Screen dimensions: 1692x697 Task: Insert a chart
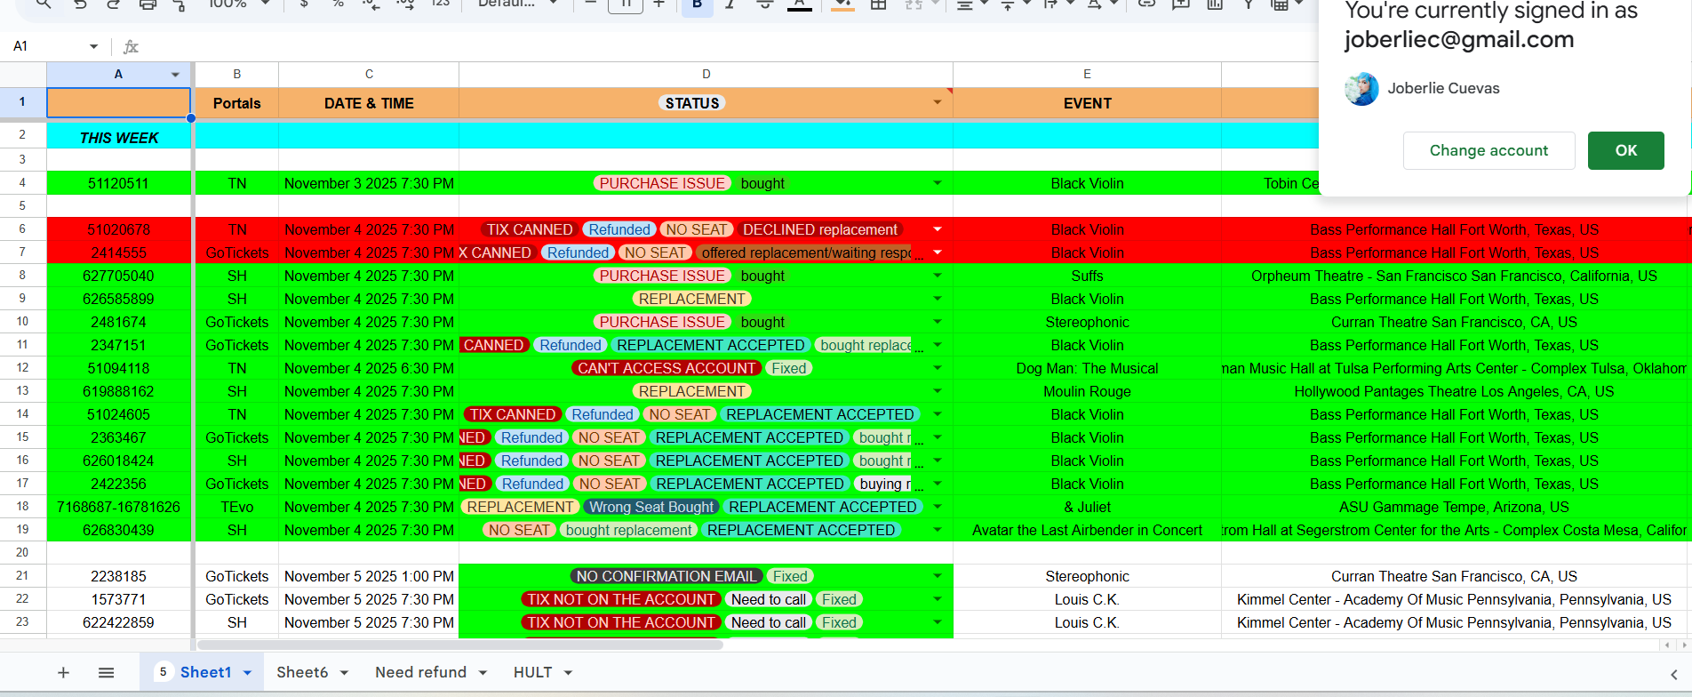point(1215,4)
